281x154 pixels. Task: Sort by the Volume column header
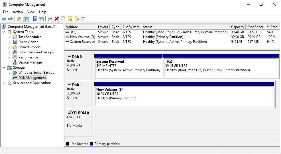[x=80, y=27]
